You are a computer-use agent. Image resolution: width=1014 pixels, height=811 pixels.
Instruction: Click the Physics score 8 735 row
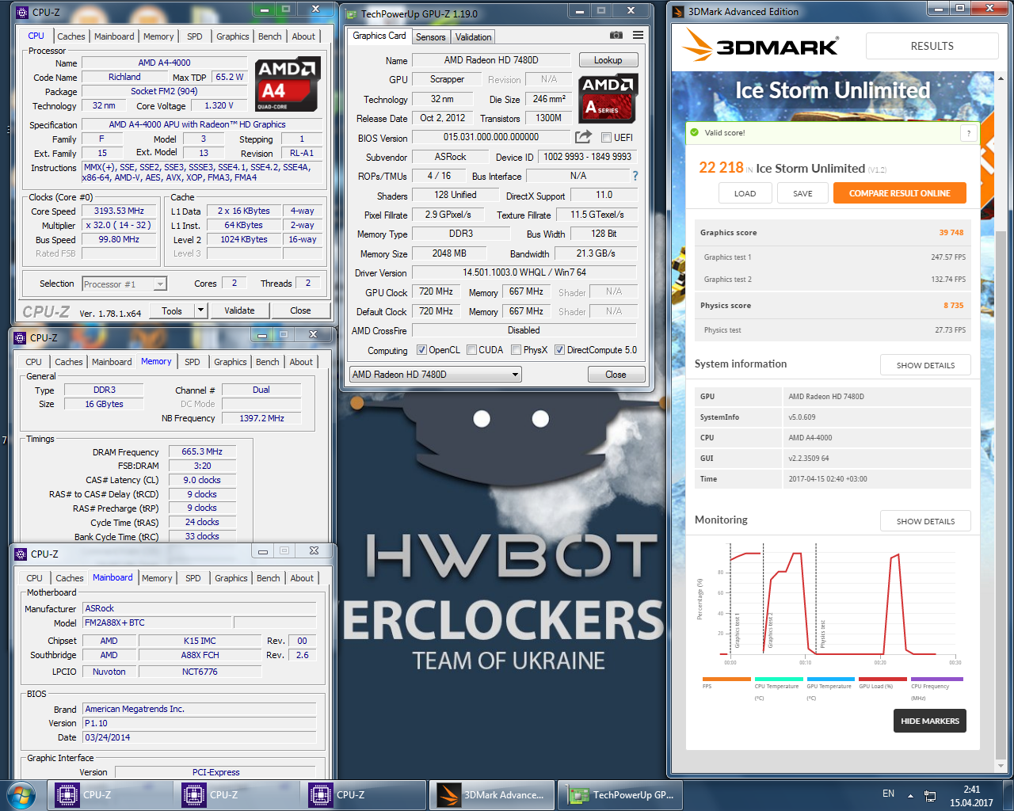(833, 306)
